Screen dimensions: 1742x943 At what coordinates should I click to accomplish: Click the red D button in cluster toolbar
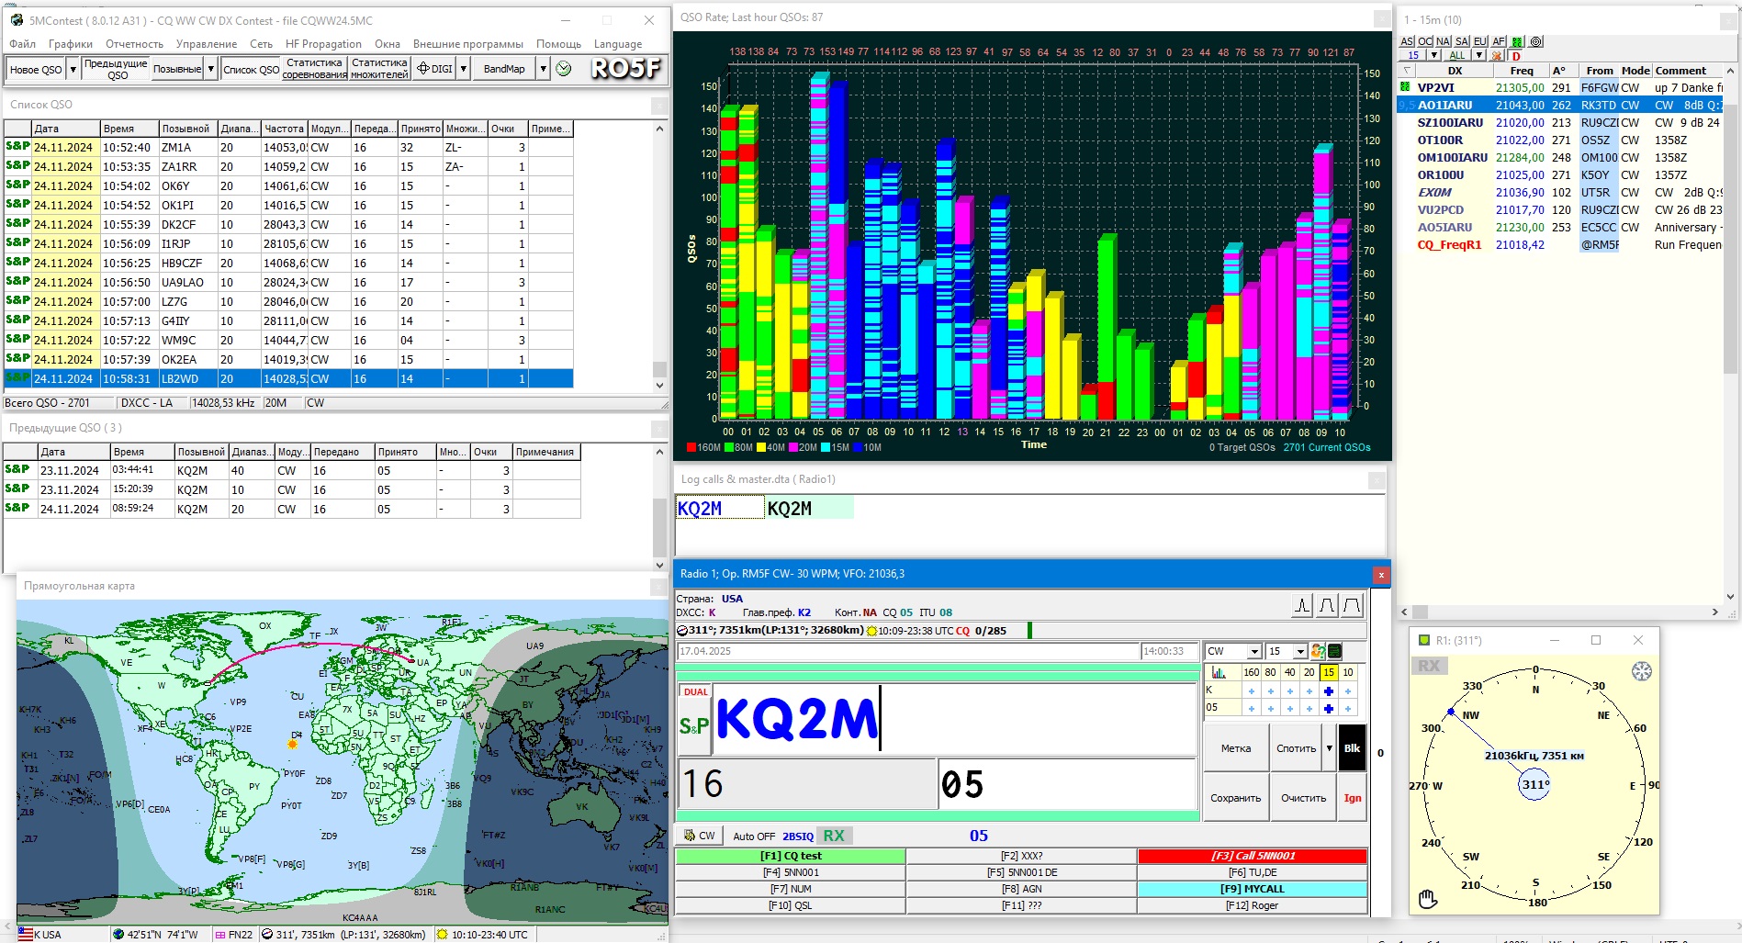tap(1516, 56)
